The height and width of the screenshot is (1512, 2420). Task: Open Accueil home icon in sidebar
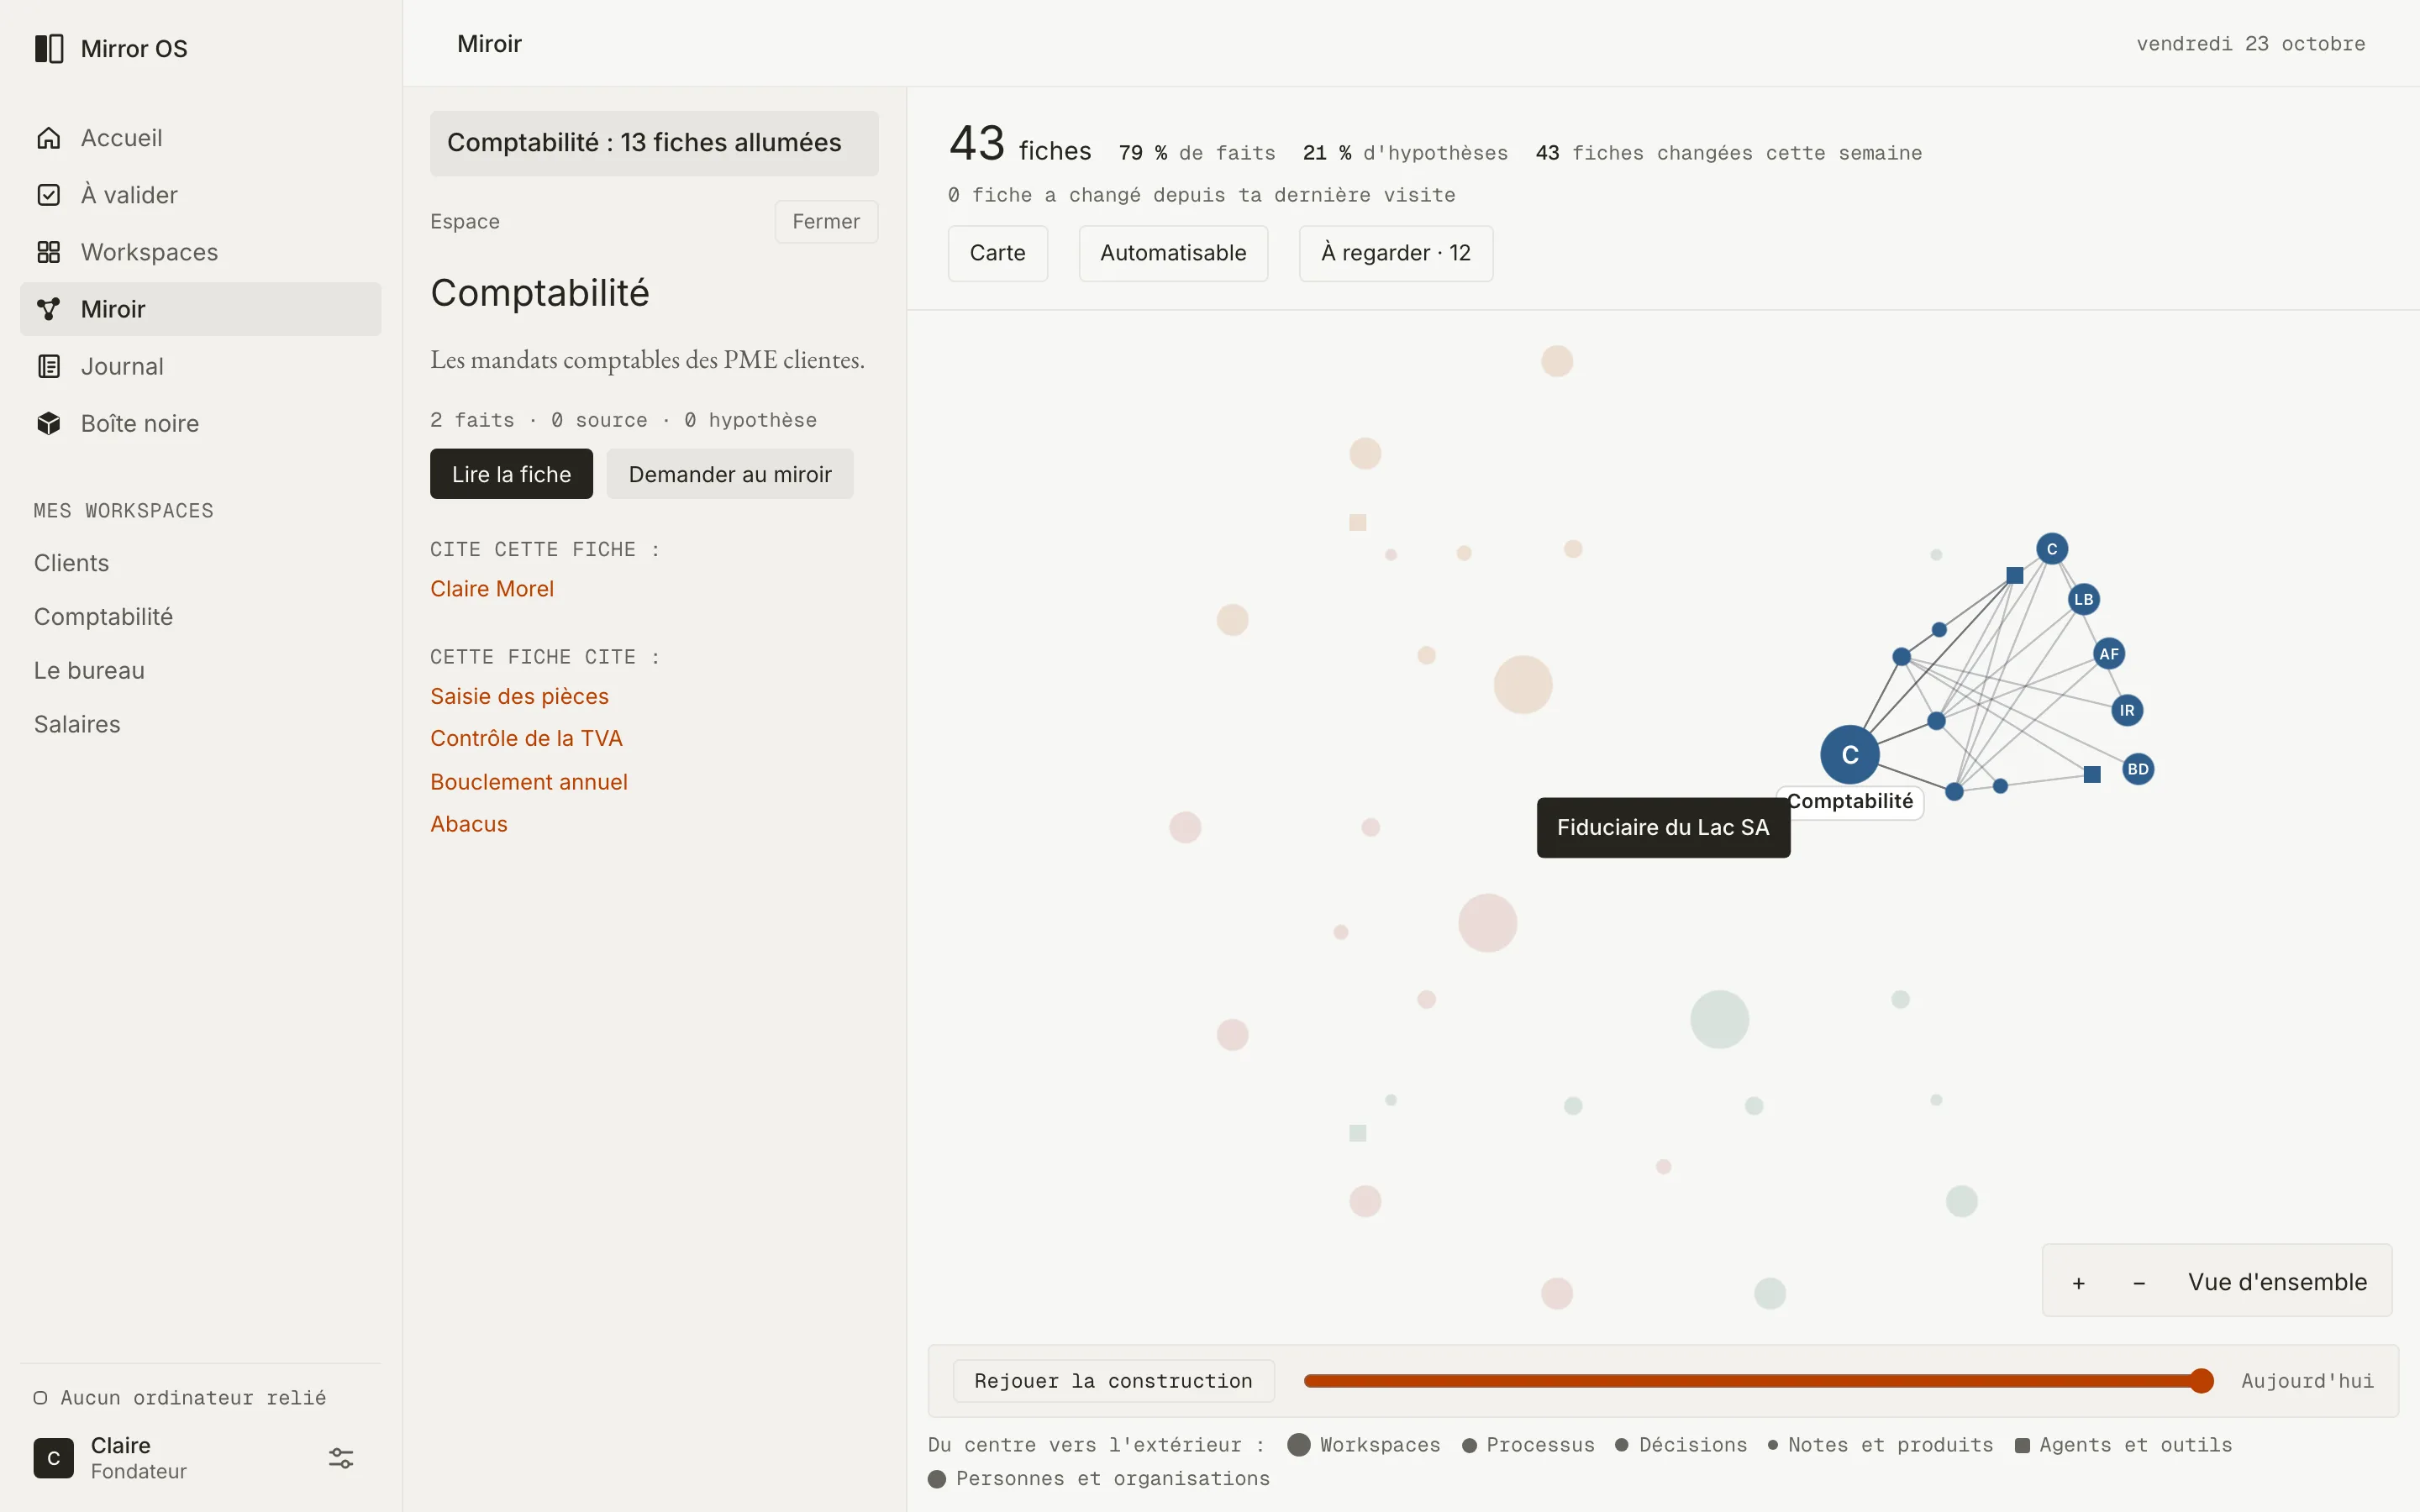point(49,138)
